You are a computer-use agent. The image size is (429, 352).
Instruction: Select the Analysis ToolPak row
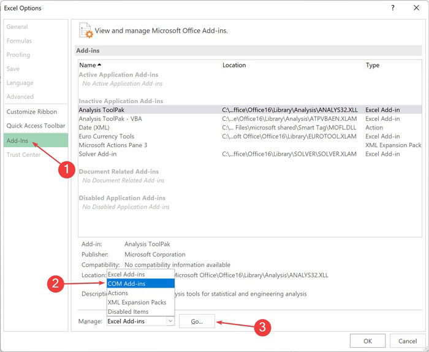(x=250, y=110)
